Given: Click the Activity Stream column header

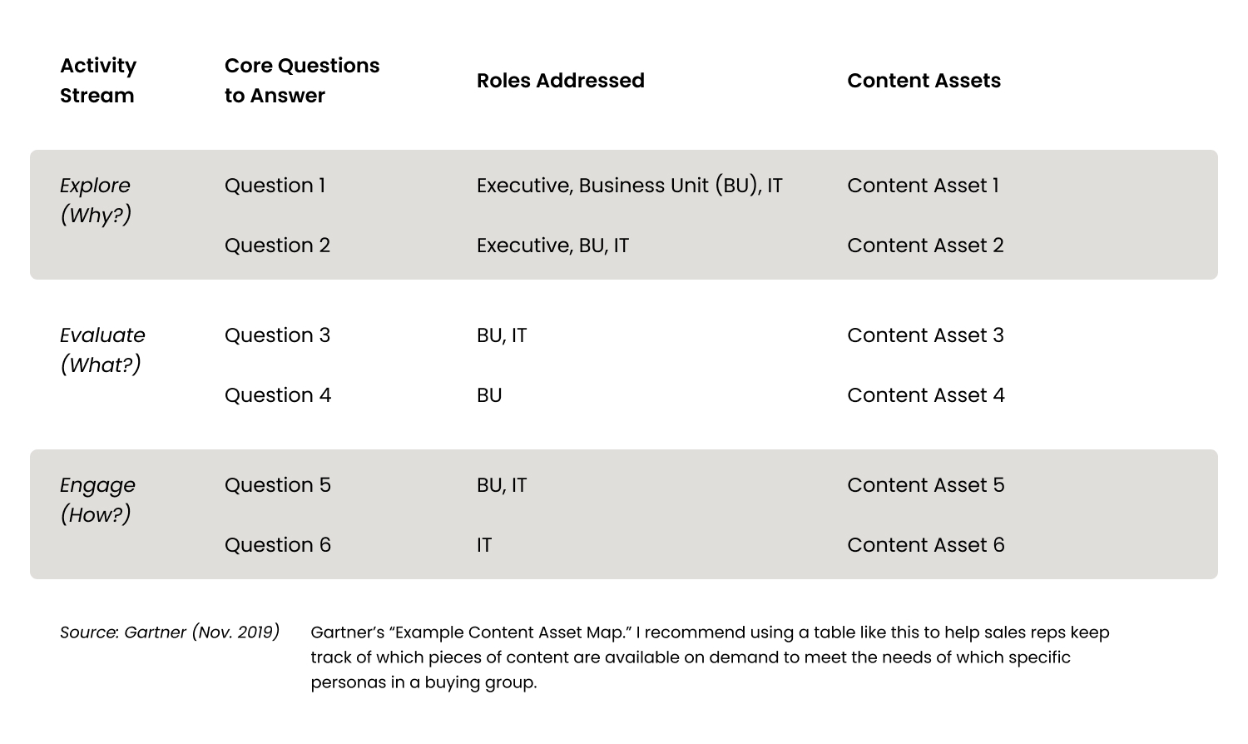Looking at the screenshot, I should [x=98, y=81].
